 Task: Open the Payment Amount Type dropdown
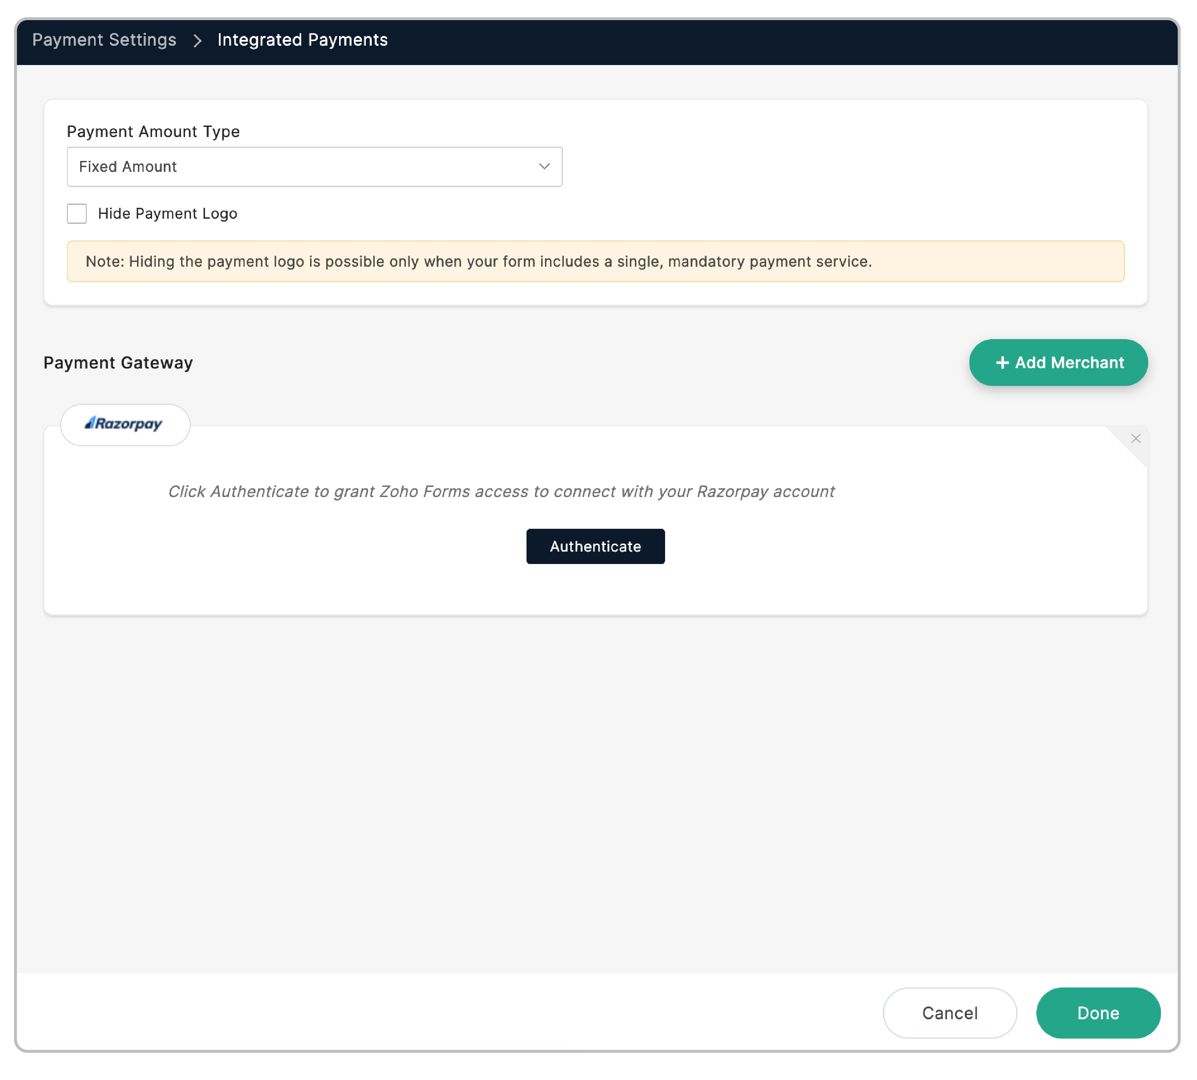click(314, 167)
